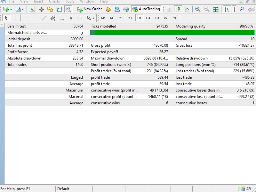Screen dimensions: 256x192
Task: Click the Total net profit value 38348.71
Action: [x=76, y=45]
